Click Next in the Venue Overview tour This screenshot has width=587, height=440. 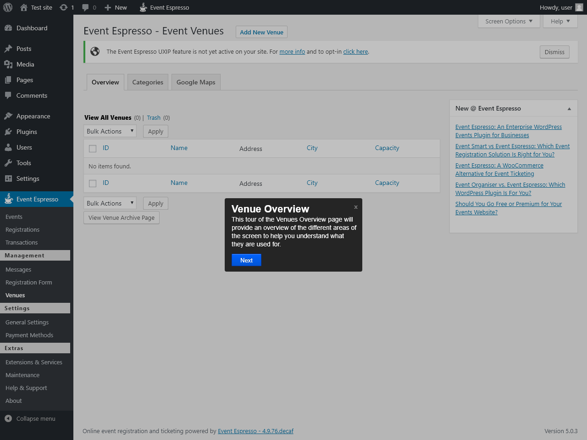click(246, 260)
